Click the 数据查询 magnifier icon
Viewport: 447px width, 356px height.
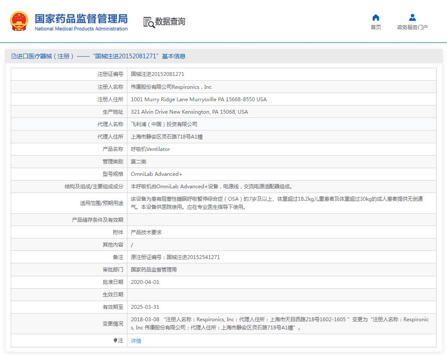pyautogui.click(x=149, y=22)
